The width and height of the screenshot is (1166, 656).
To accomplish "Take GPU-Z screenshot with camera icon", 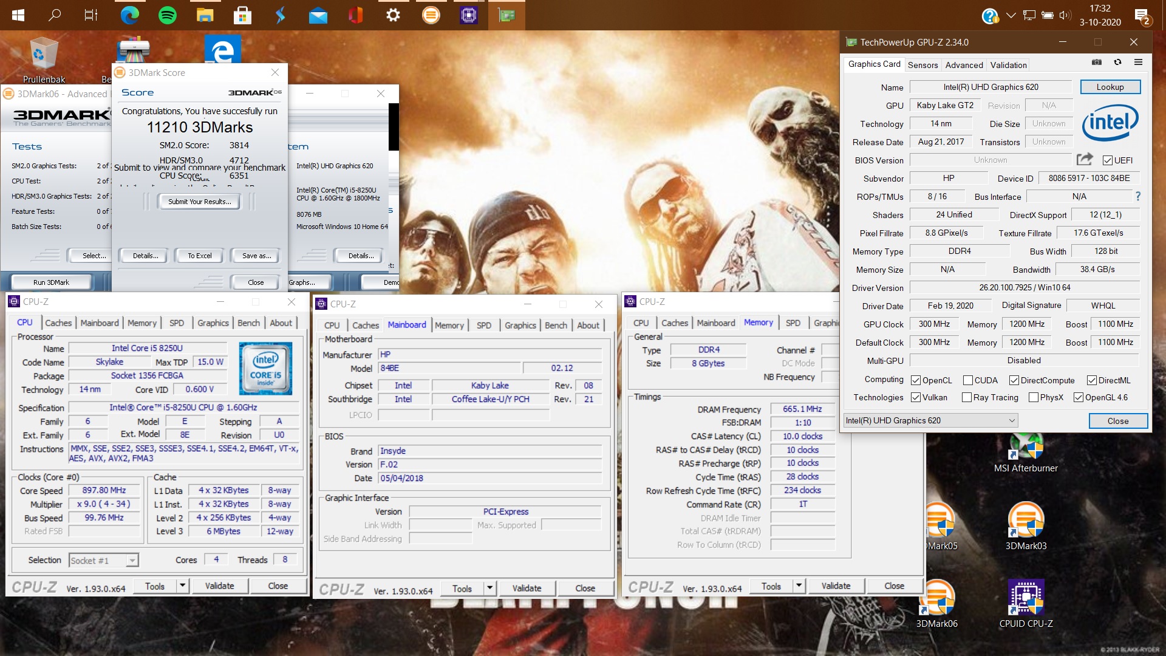I will pyautogui.click(x=1096, y=63).
